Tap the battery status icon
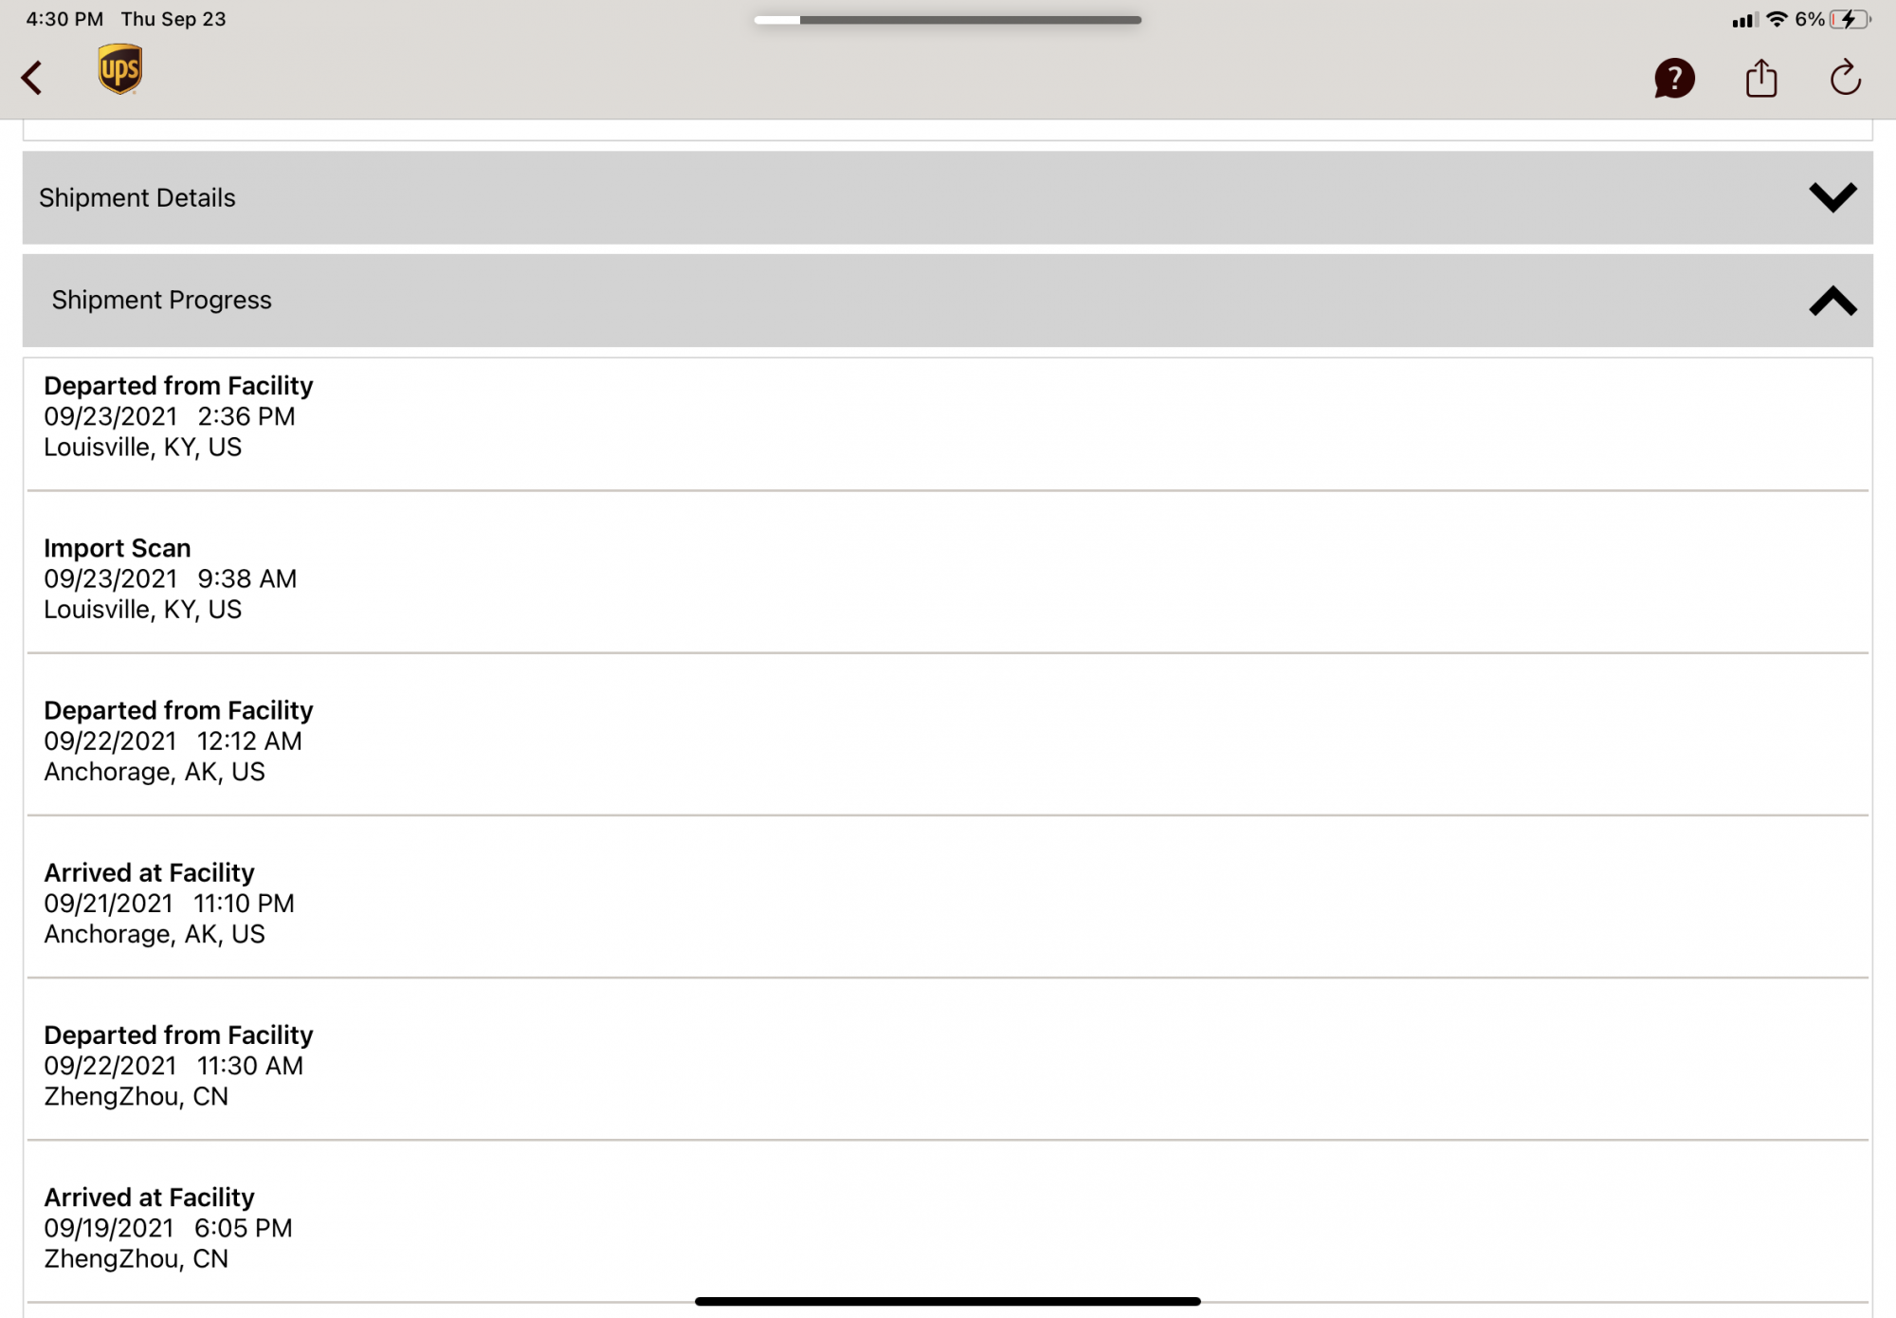Image resolution: width=1896 pixels, height=1318 pixels. pos(1850,19)
